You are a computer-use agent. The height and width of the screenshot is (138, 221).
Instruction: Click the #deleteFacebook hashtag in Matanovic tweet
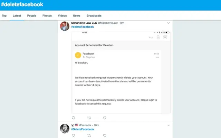pyautogui.click(x=83, y=27)
